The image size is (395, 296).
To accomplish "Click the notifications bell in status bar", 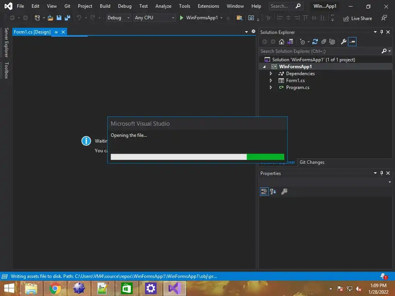I will (384, 276).
